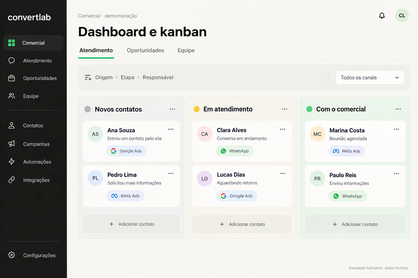418x278 pixels.
Task: Click the Comercial grid icon in sidebar
Action: [11, 43]
